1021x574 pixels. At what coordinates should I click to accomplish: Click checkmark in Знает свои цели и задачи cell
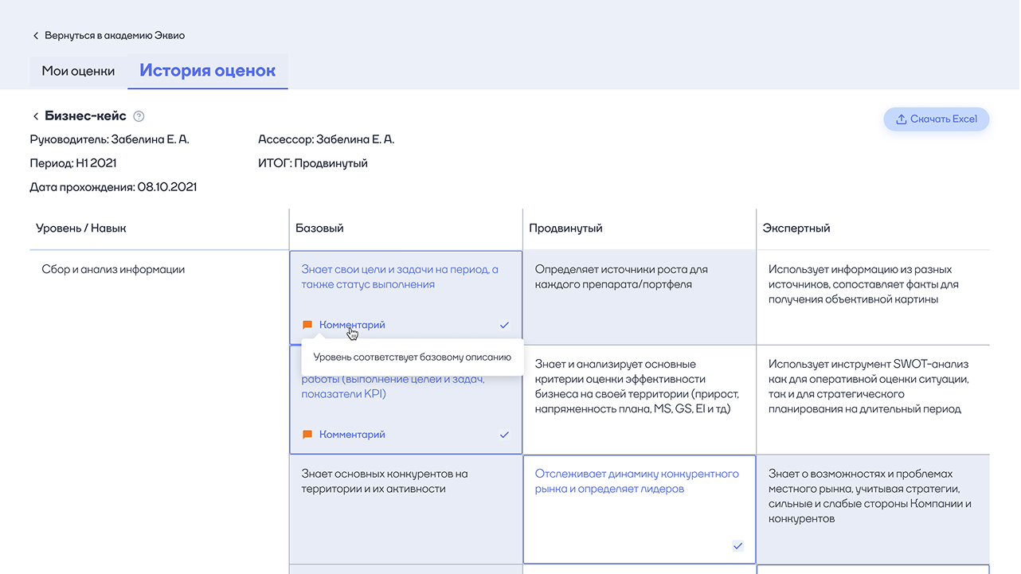tap(504, 325)
